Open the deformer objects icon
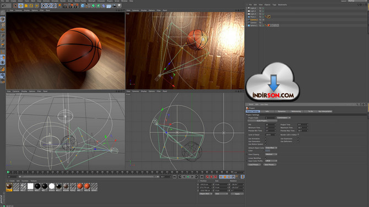369x207 pixels. tap(104, 5)
